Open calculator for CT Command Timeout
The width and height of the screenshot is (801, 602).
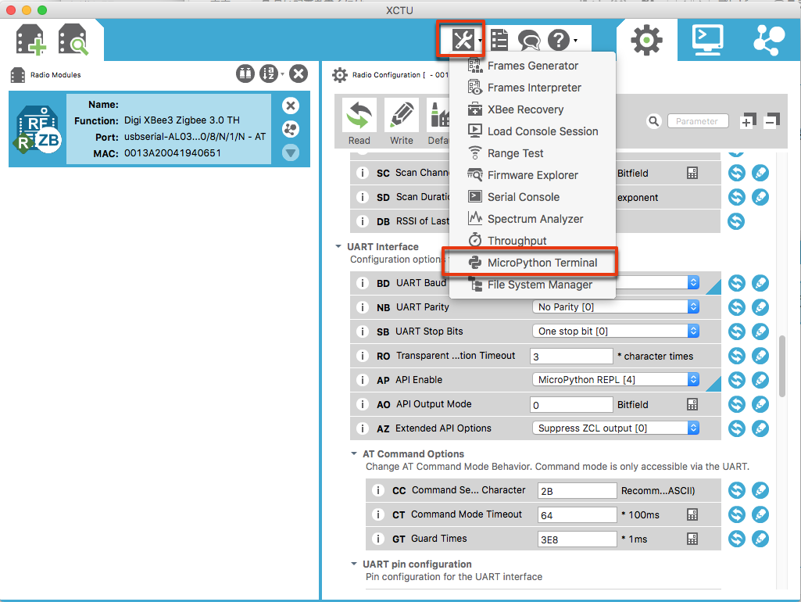coord(692,514)
